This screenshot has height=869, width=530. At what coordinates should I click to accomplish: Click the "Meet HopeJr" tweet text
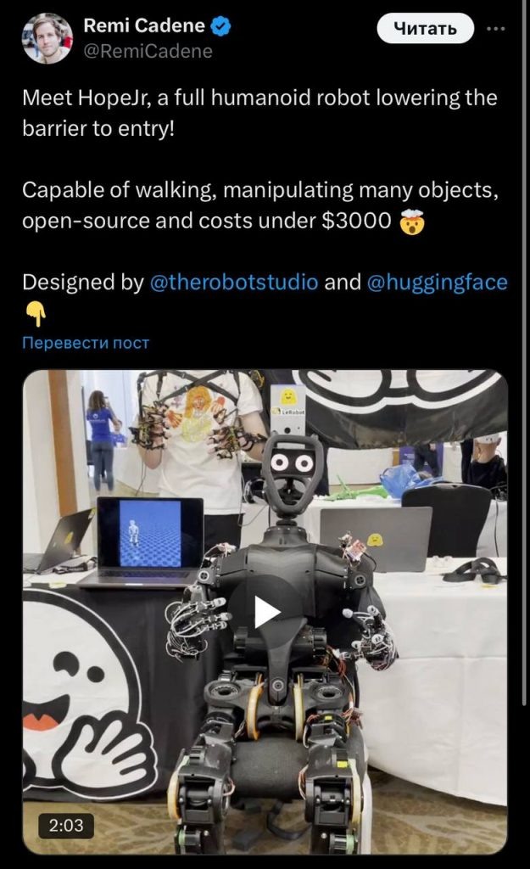(x=259, y=113)
